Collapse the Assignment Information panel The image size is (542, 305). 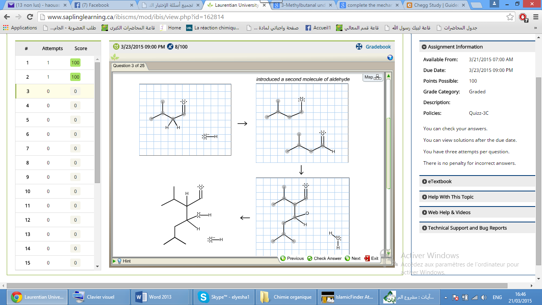(424, 46)
